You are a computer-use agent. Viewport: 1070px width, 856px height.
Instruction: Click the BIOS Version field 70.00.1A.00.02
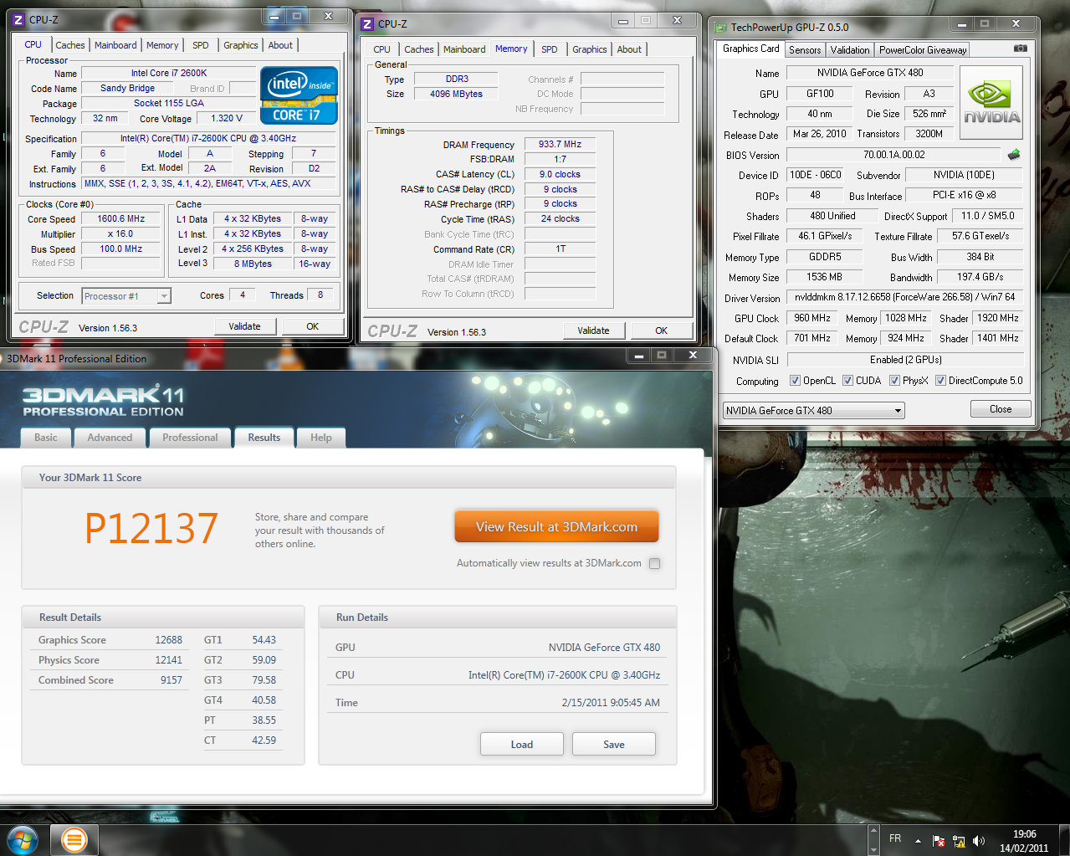coord(893,155)
